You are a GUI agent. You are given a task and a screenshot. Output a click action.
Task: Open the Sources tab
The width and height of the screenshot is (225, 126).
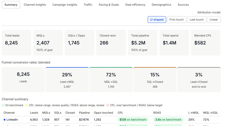point(183,5)
